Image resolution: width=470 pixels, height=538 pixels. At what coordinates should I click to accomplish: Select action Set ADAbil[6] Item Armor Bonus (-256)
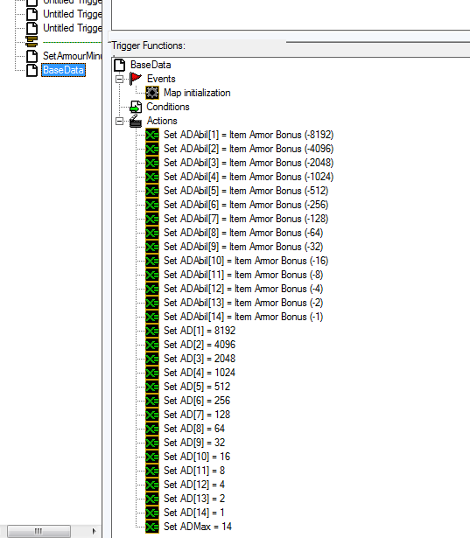(x=246, y=205)
